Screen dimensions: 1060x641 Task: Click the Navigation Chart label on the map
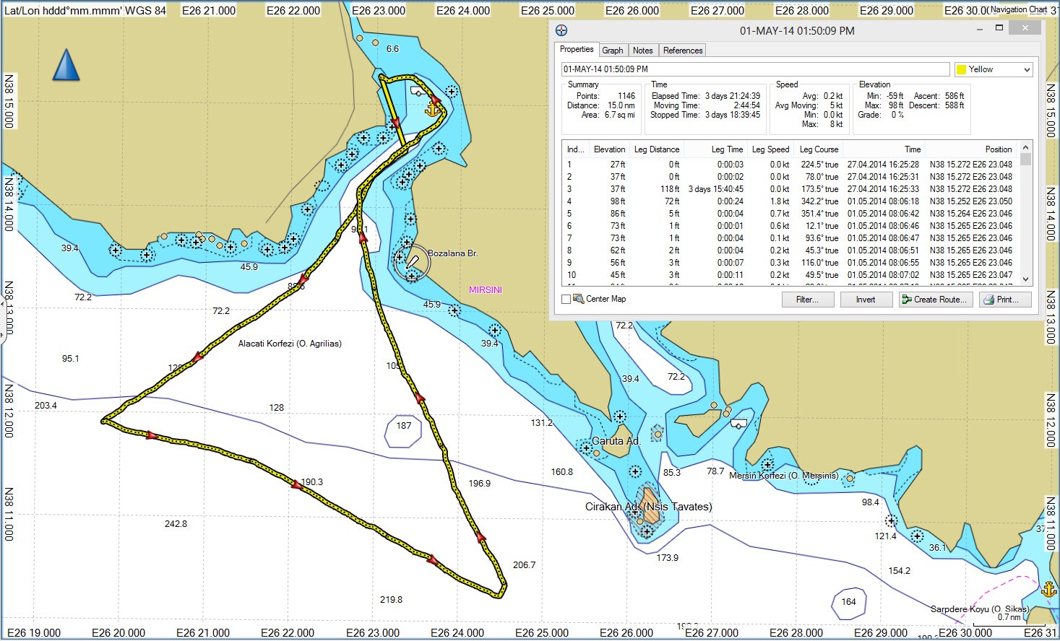point(1019,9)
